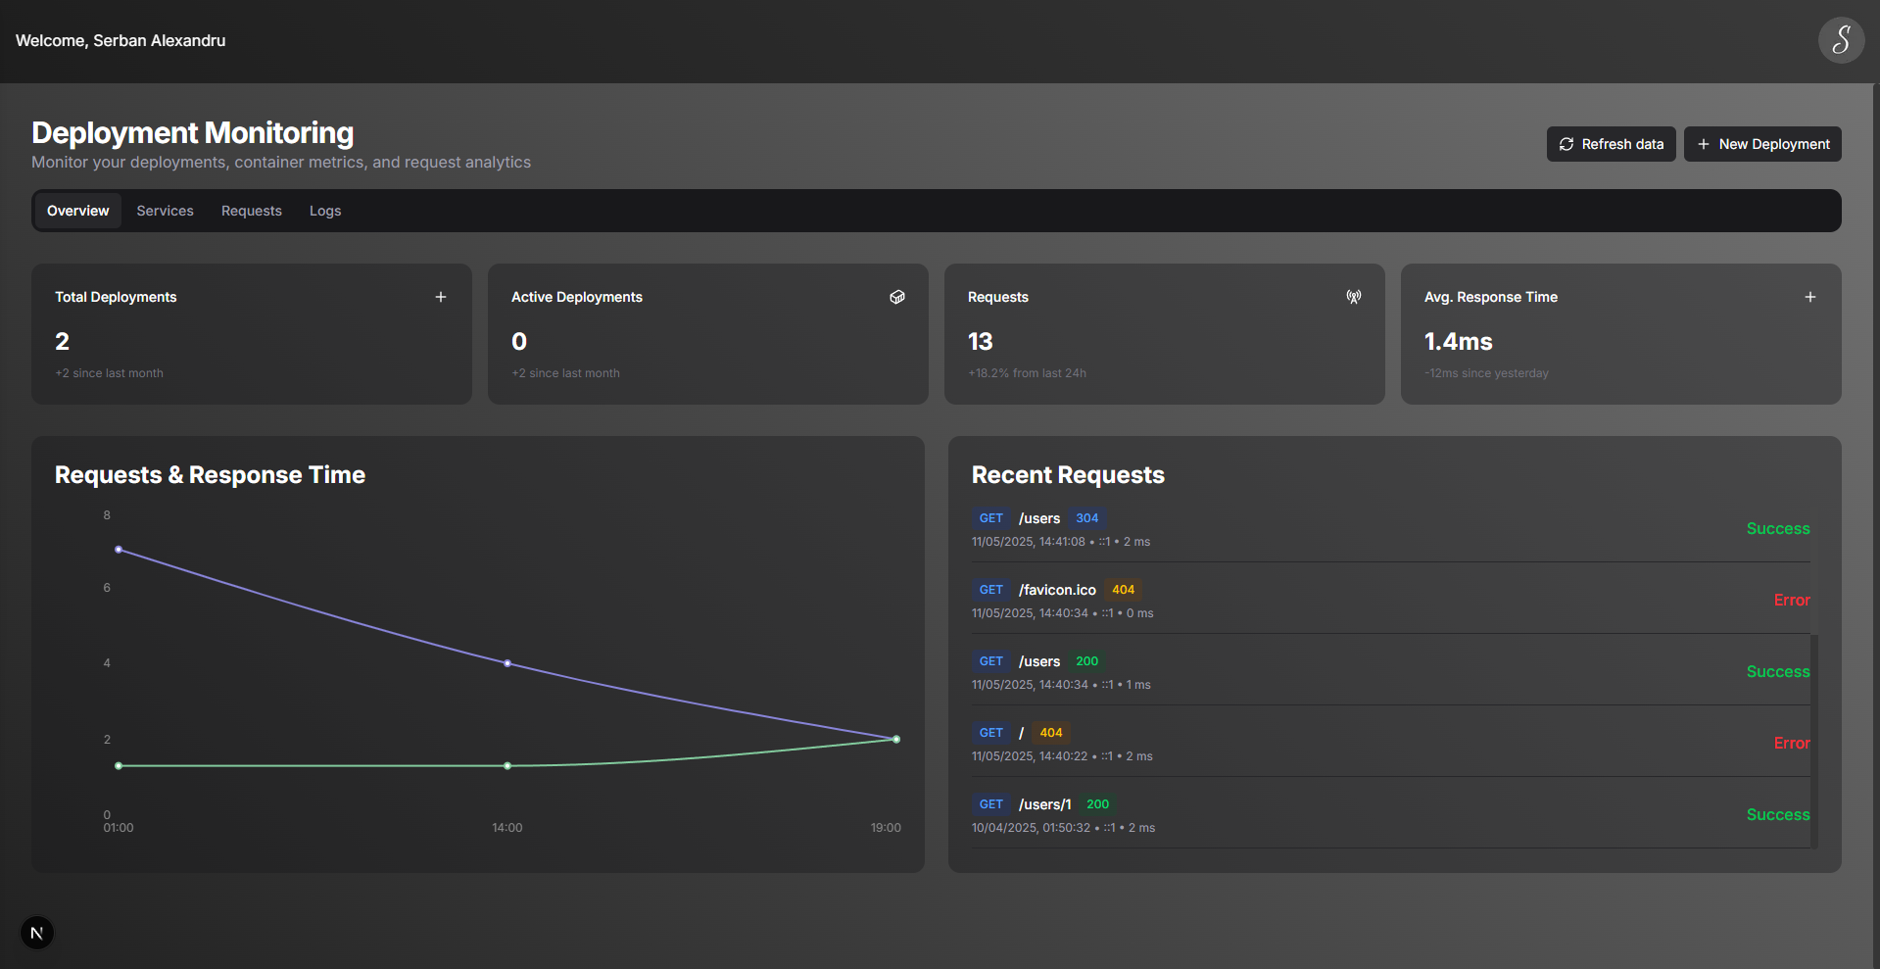Click the plus icon inside New Deployment button
This screenshot has width=1880, height=969.
1704,144
